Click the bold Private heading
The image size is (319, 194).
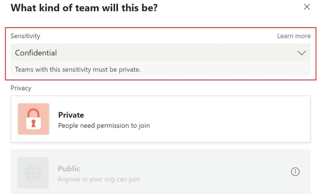pos(71,115)
